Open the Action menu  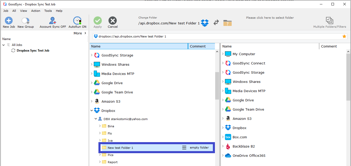pos(36,11)
